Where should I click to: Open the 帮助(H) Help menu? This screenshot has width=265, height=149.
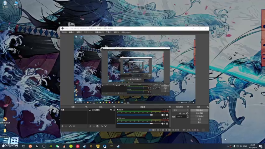(116, 32)
